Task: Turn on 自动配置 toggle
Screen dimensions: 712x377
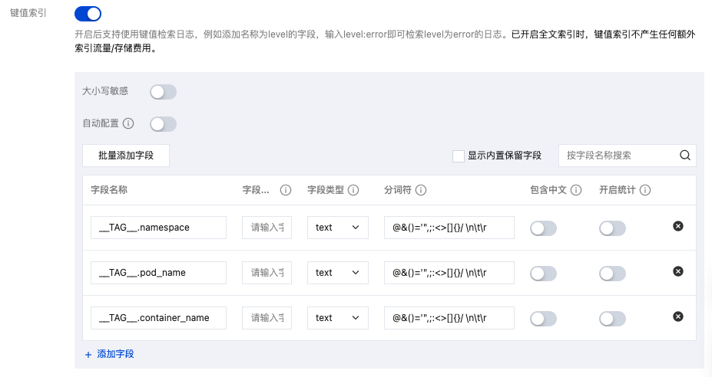Action: click(164, 124)
